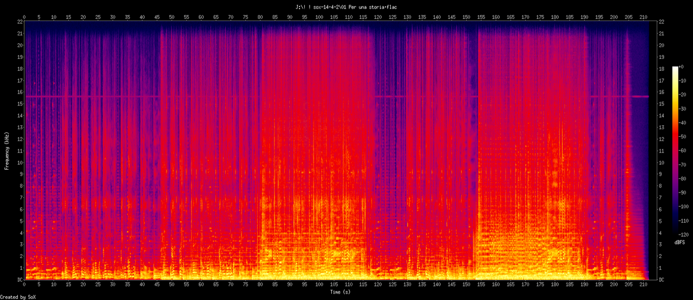Click the dBFS color scale bar
Screen dimensions: 693x300
[675, 151]
